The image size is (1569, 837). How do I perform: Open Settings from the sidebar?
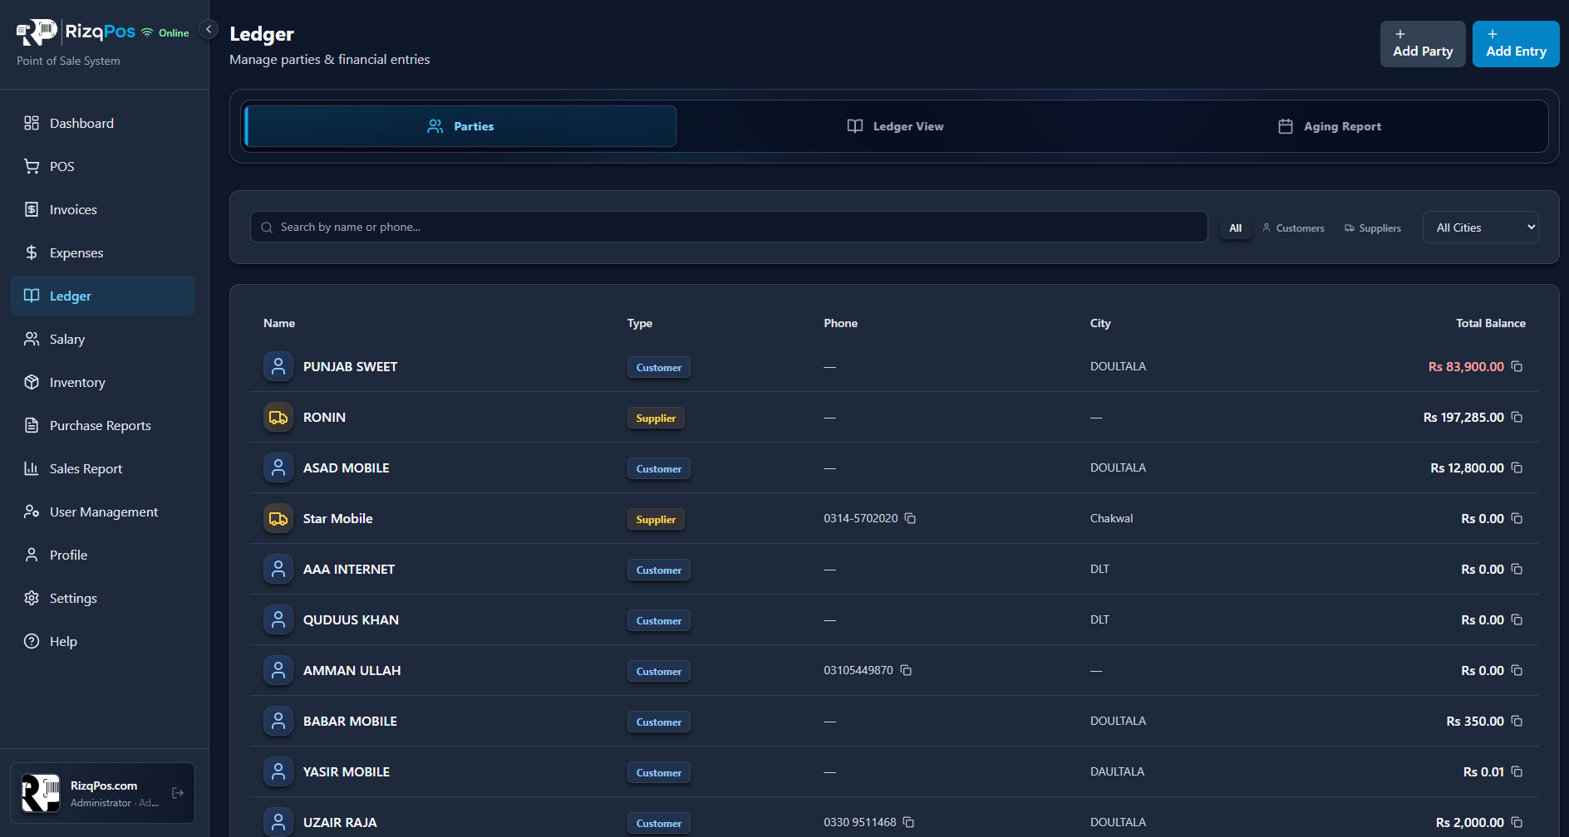[x=102, y=598]
